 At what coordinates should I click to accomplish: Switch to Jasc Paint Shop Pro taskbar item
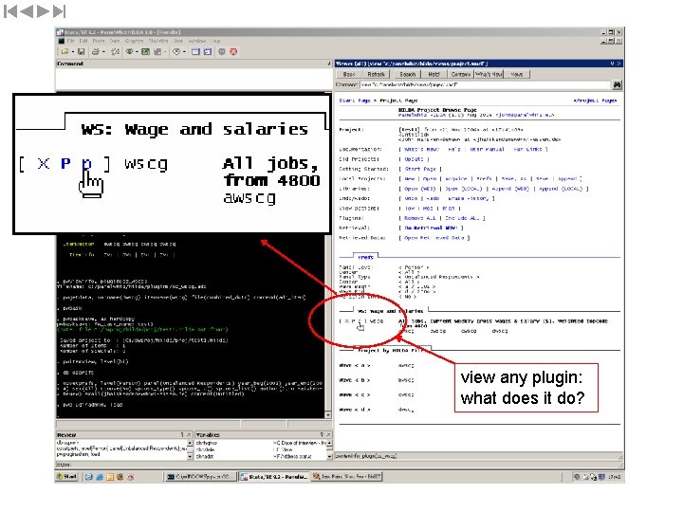tap(347, 477)
